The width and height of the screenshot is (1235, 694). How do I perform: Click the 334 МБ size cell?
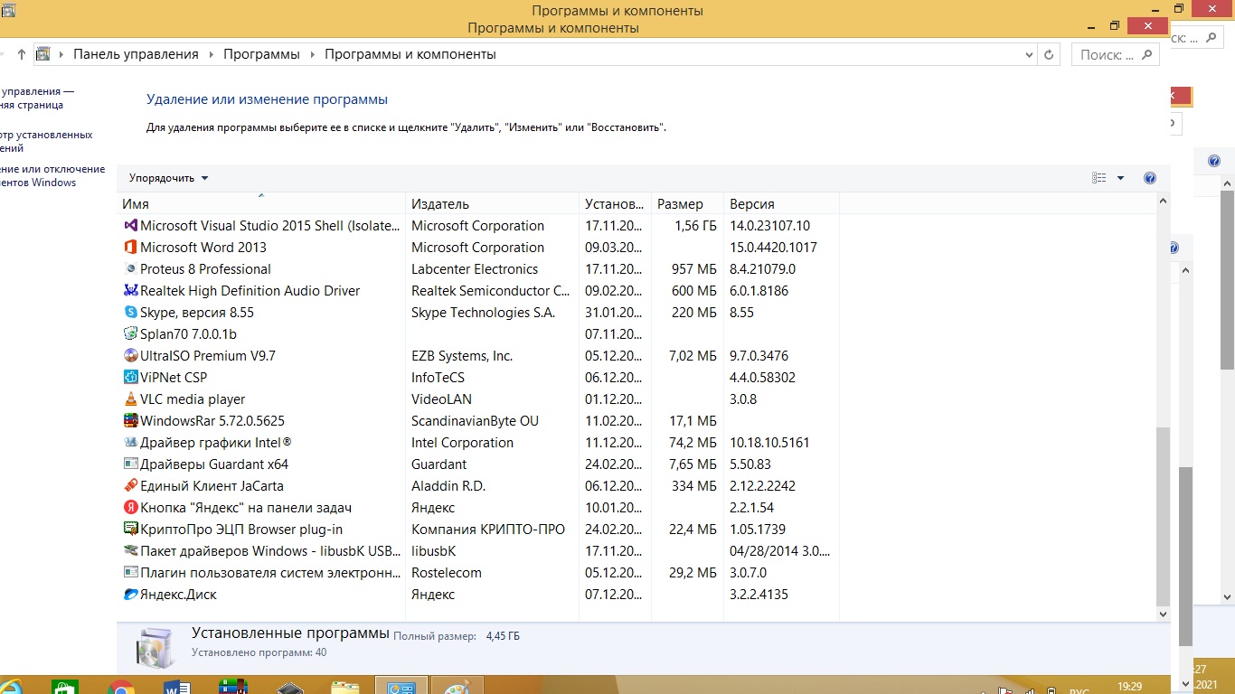pyautogui.click(x=694, y=486)
